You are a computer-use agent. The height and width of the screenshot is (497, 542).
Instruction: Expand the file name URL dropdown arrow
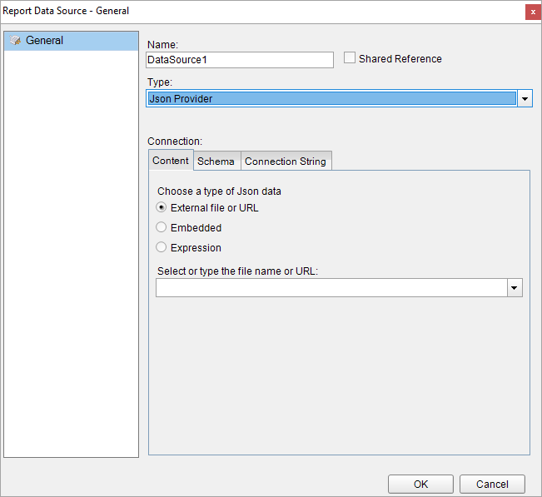[x=515, y=288]
